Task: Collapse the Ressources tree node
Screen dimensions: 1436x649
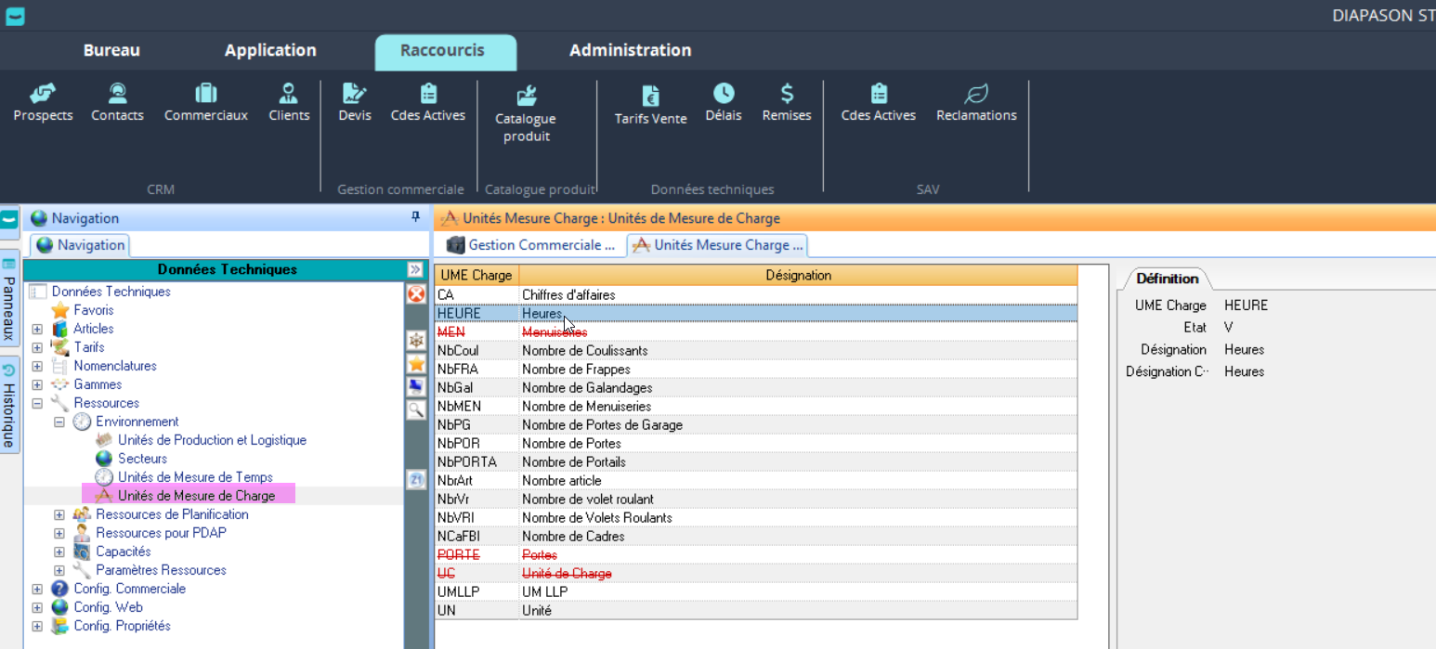Action: pos(37,403)
